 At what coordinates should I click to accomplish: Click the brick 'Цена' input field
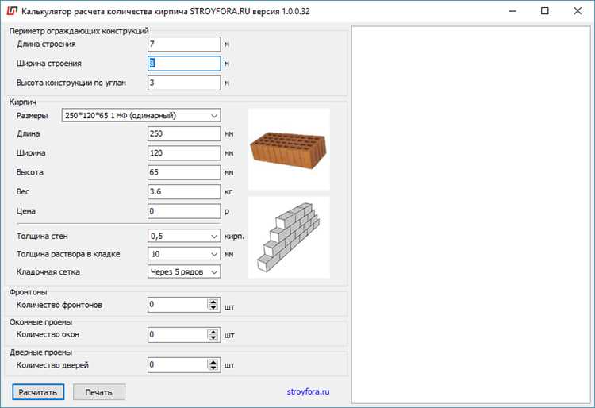tap(183, 211)
